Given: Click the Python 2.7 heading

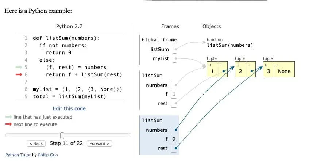Looking at the screenshot, I should coord(69,26).
